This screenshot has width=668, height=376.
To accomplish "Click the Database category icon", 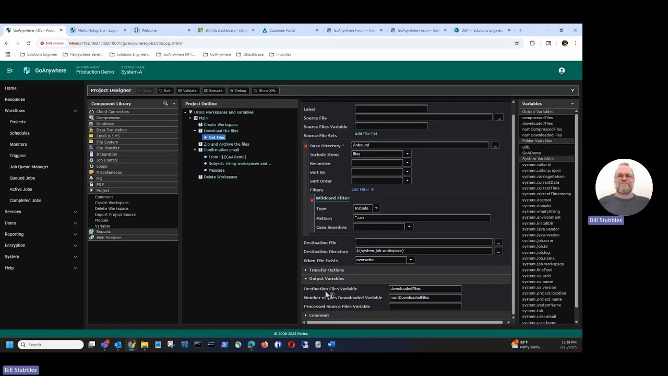I will (x=91, y=124).
